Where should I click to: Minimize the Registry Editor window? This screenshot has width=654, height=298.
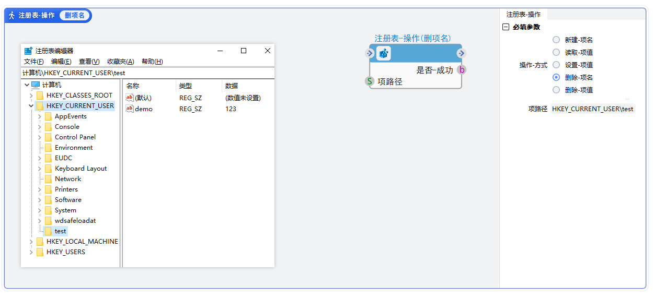coord(220,51)
